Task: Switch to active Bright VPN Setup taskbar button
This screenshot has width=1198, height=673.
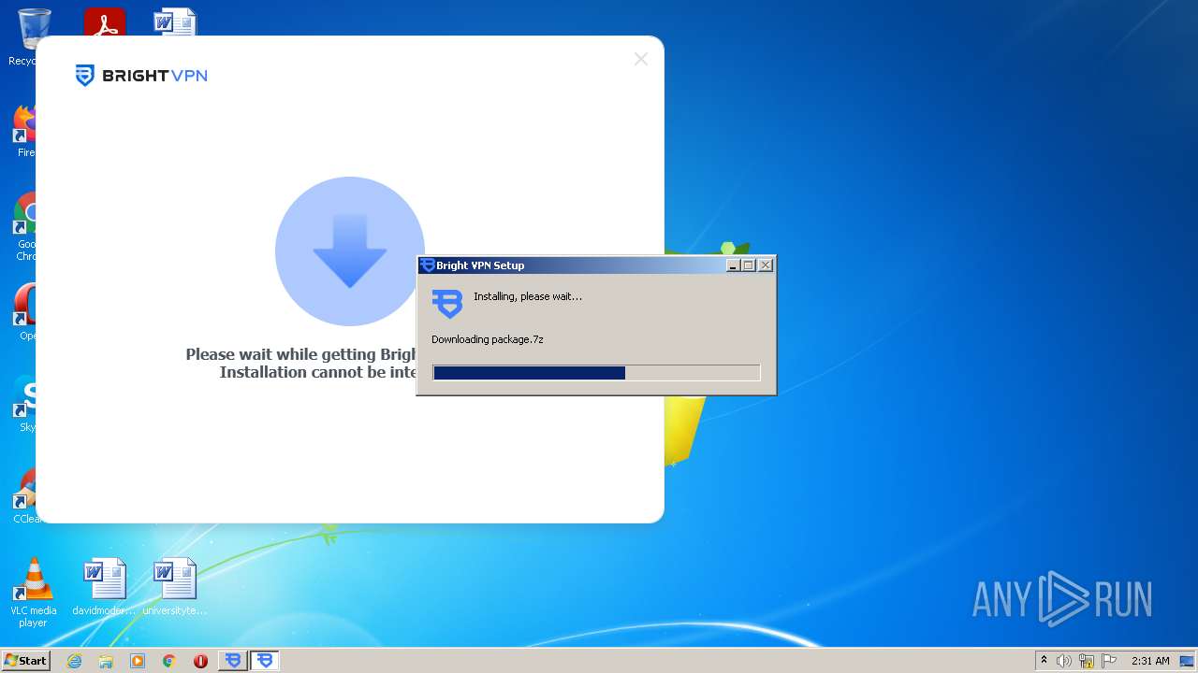Action: coord(265,661)
